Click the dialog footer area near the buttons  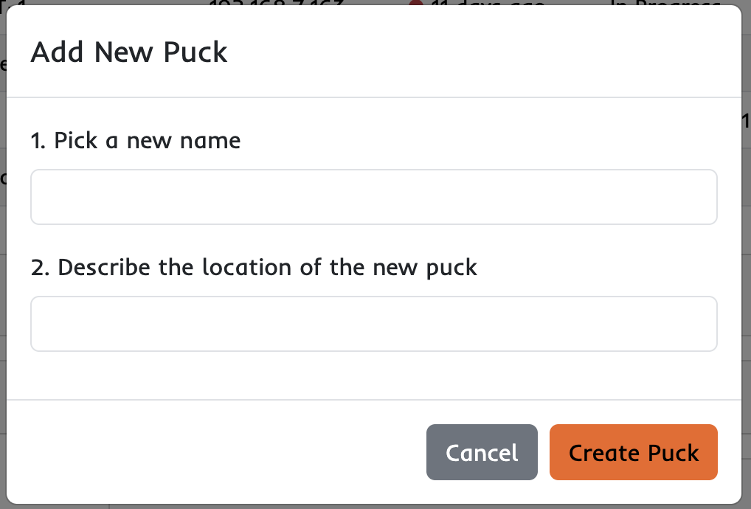221,452
